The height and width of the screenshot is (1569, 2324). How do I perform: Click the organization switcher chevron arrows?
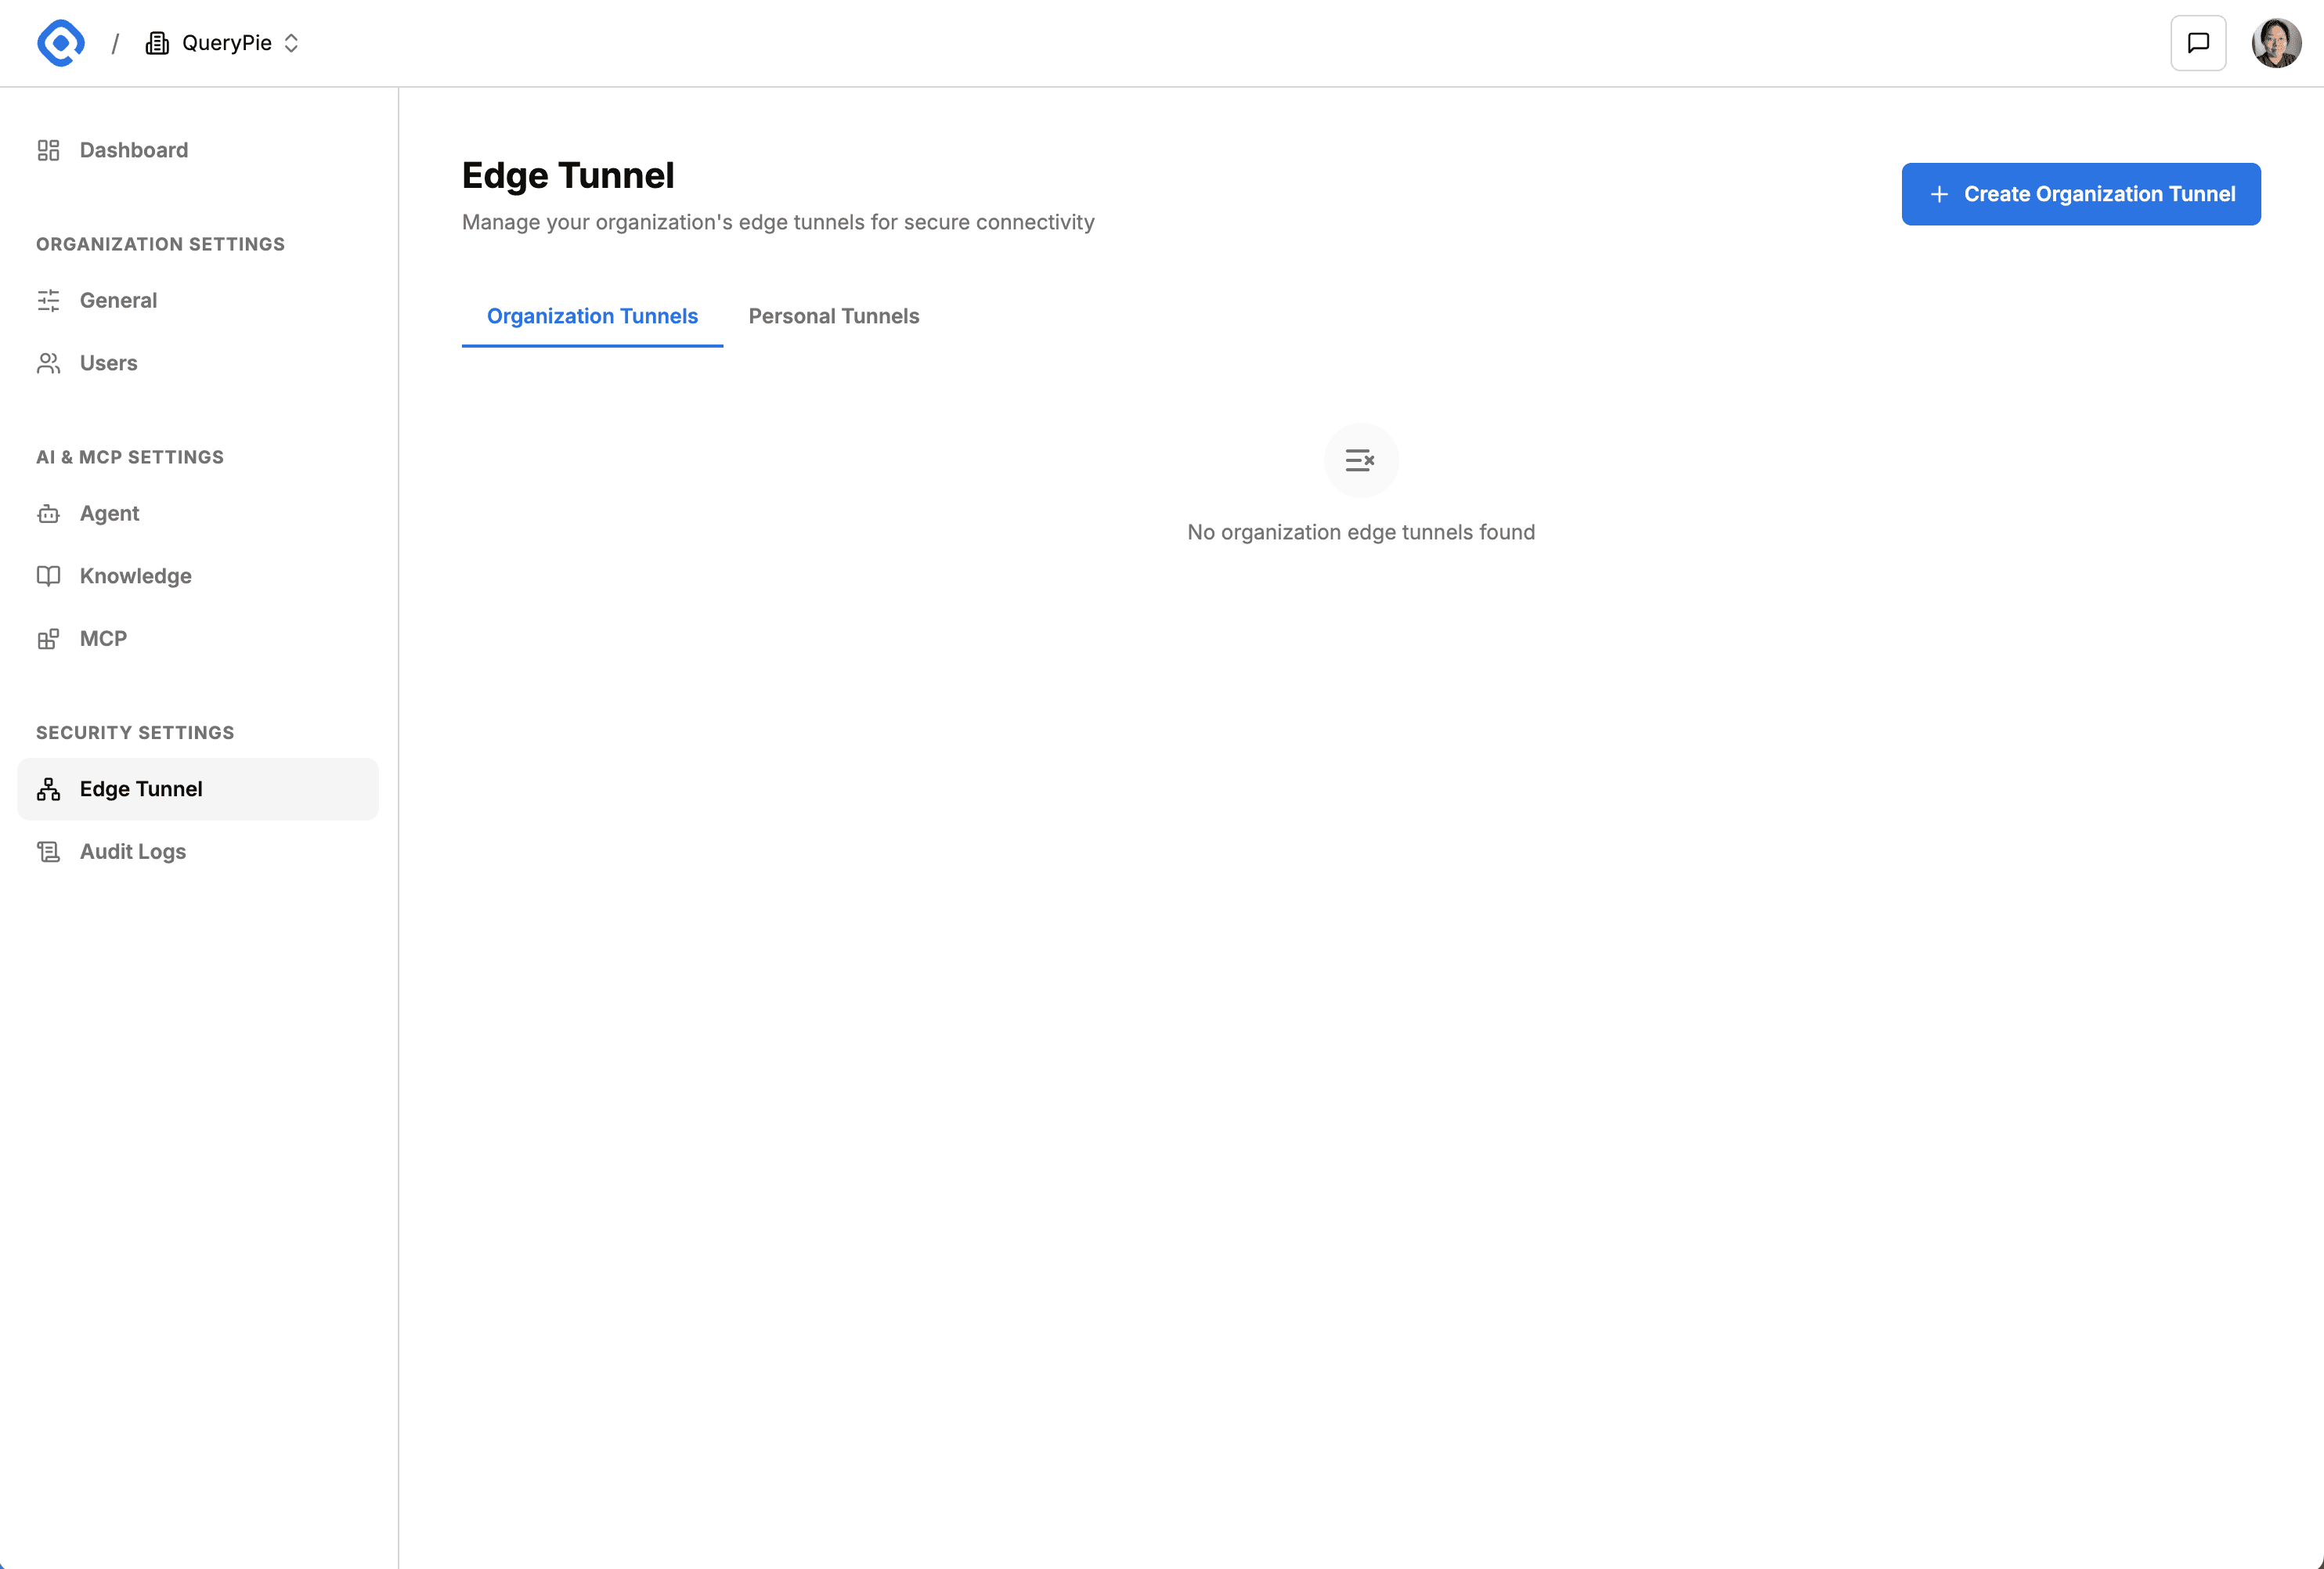point(291,43)
